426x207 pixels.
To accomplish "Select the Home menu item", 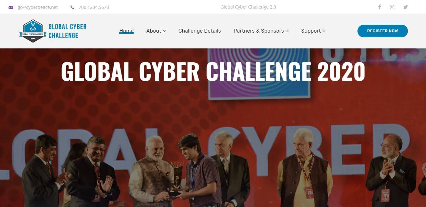I will [x=126, y=31].
